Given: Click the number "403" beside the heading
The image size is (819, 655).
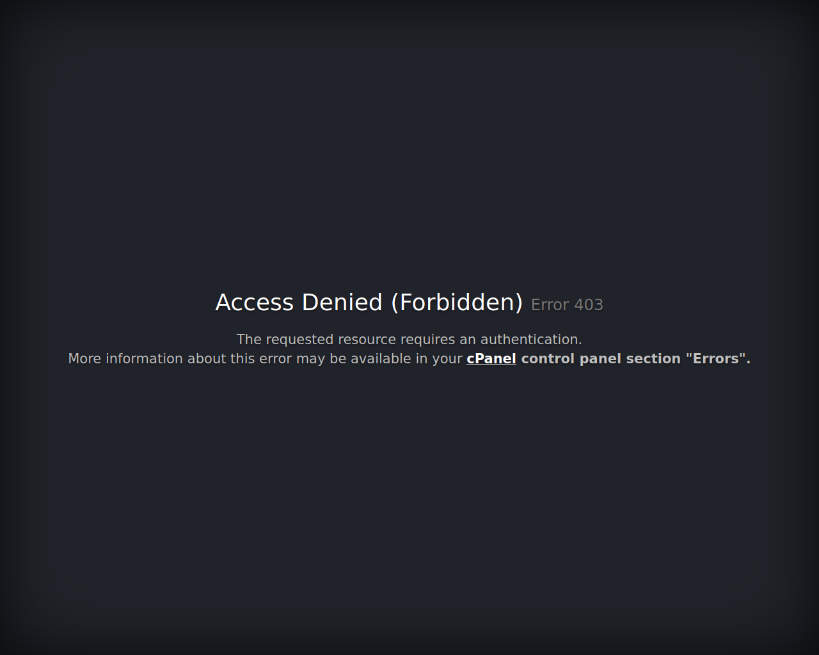Looking at the screenshot, I should [x=589, y=305].
